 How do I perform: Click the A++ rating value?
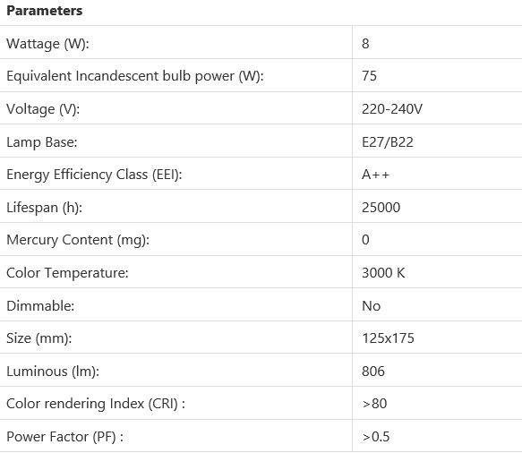(x=375, y=175)
